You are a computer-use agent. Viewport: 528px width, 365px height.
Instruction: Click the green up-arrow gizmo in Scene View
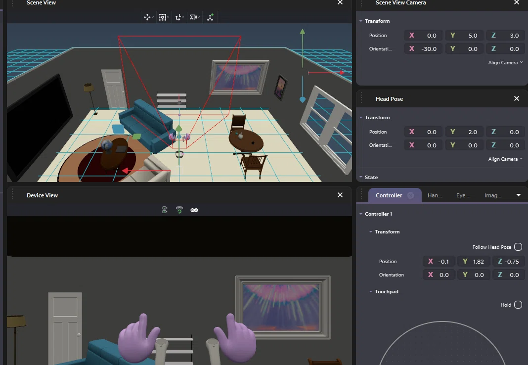[x=303, y=32]
